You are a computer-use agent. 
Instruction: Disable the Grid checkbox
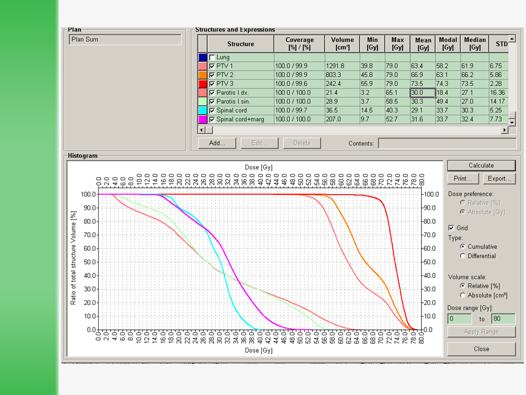click(x=451, y=228)
